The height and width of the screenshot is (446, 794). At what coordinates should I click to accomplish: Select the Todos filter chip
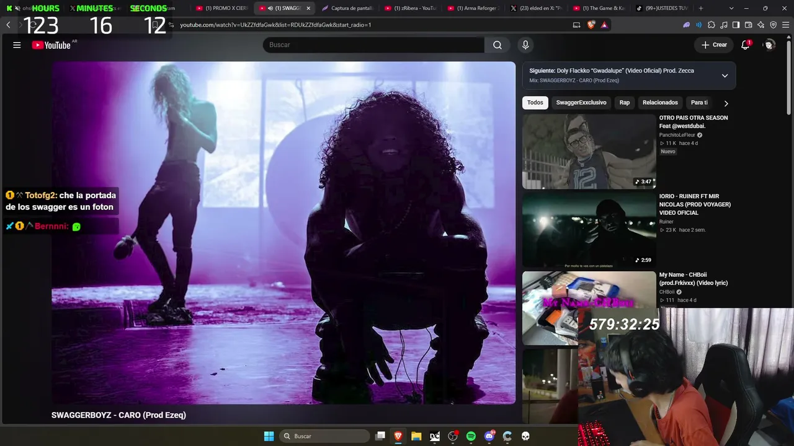[x=535, y=103]
